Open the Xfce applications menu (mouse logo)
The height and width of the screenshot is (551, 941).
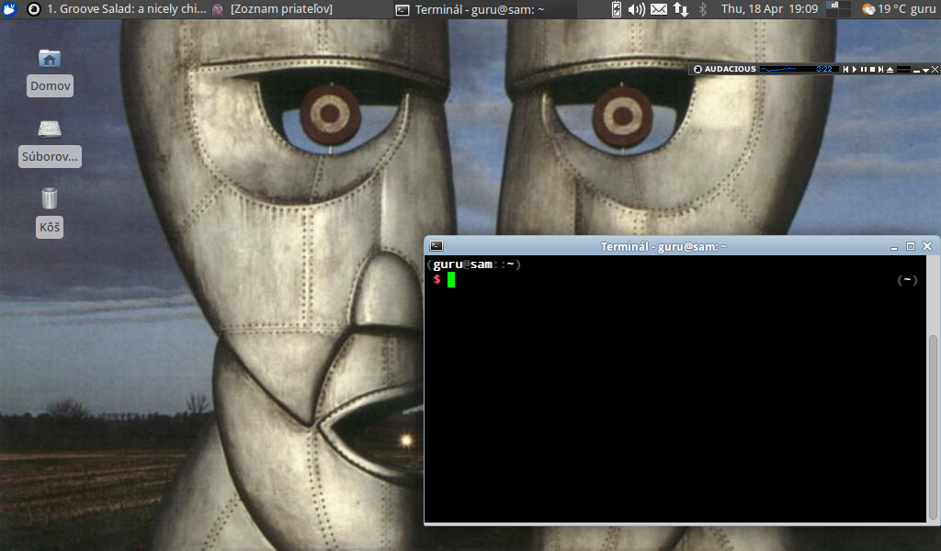pos(9,9)
